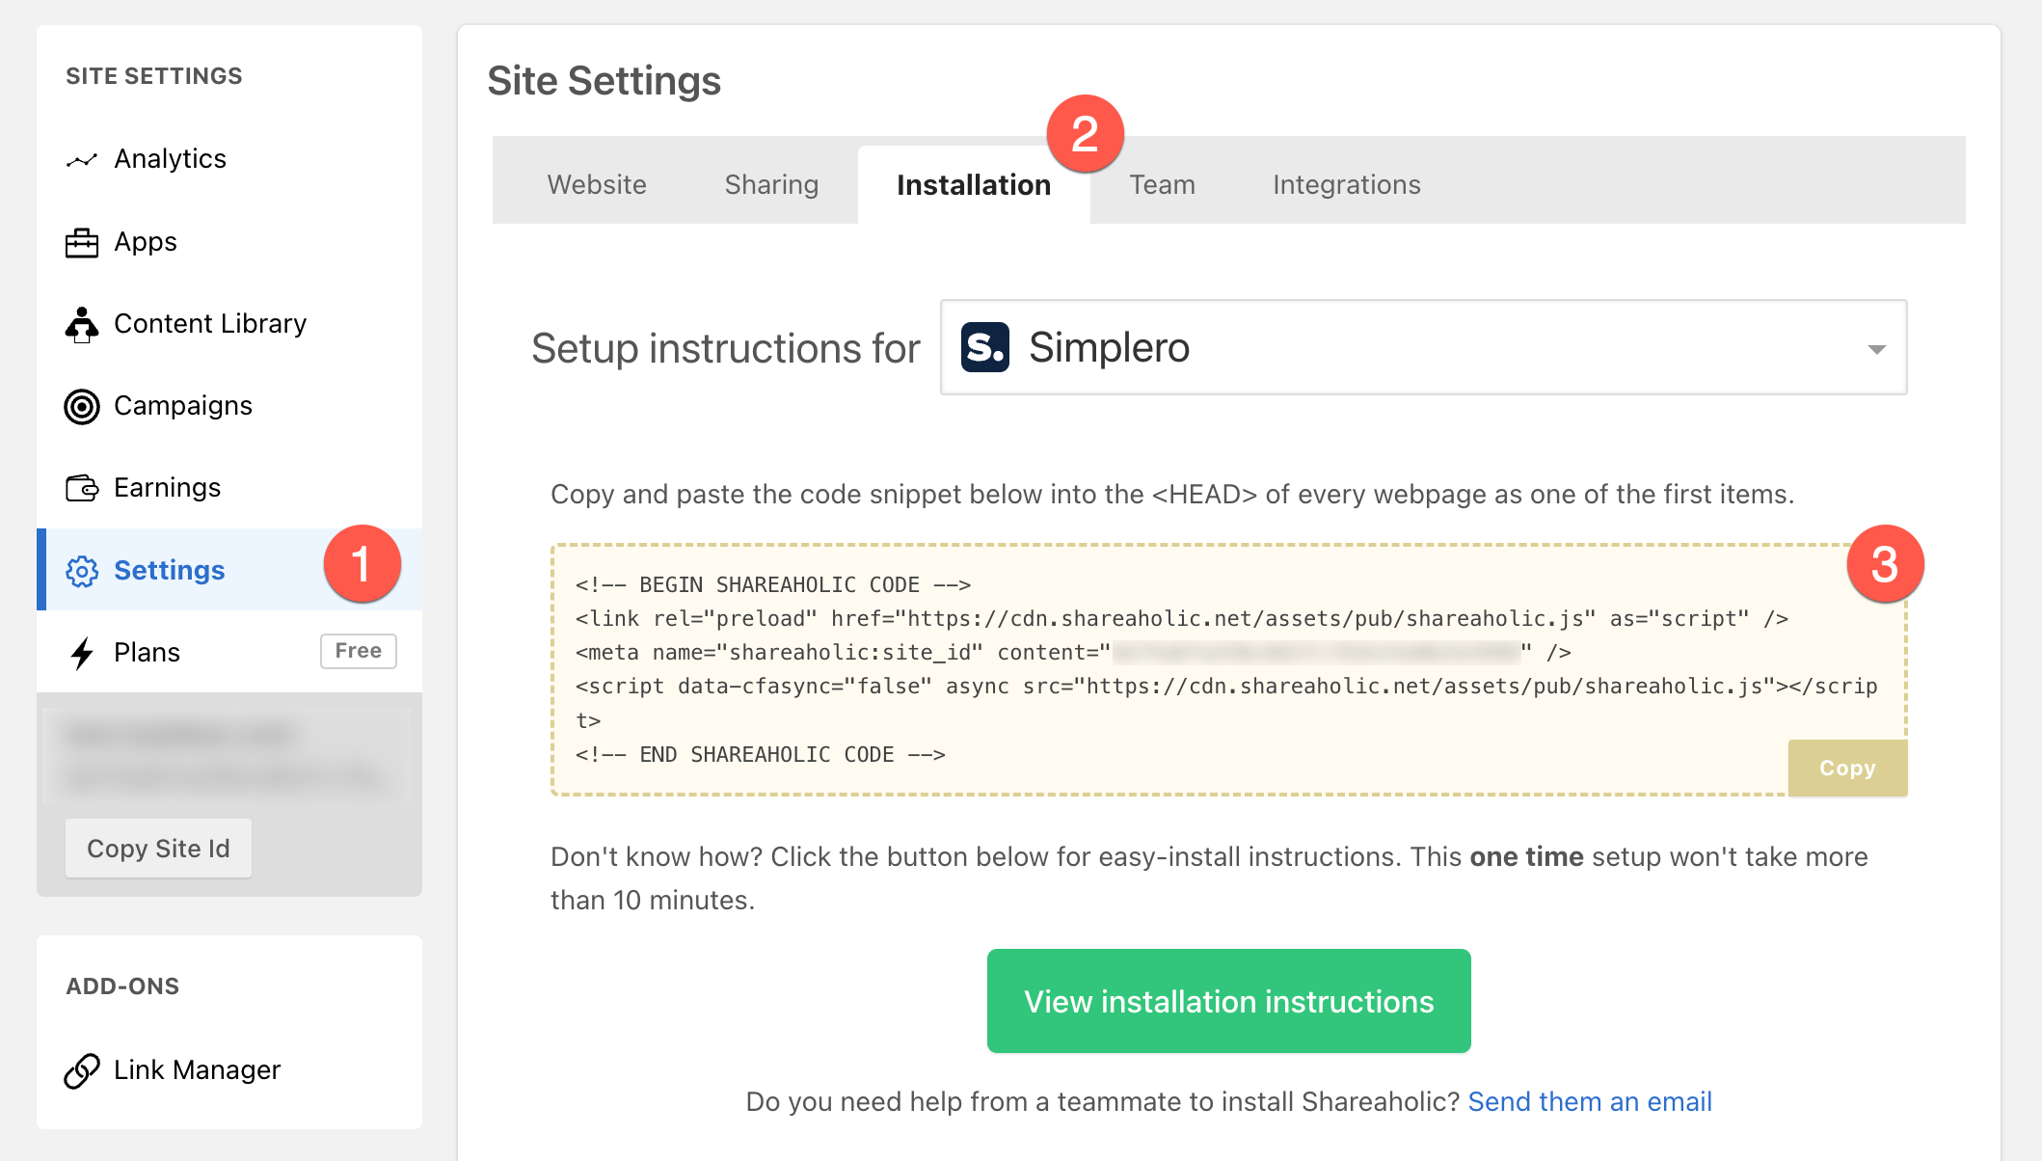This screenshot has height=1161, width=2042.
Task: Click the Link Manager chain icon
Action: pyautogui.click(x=81, y=1070)
